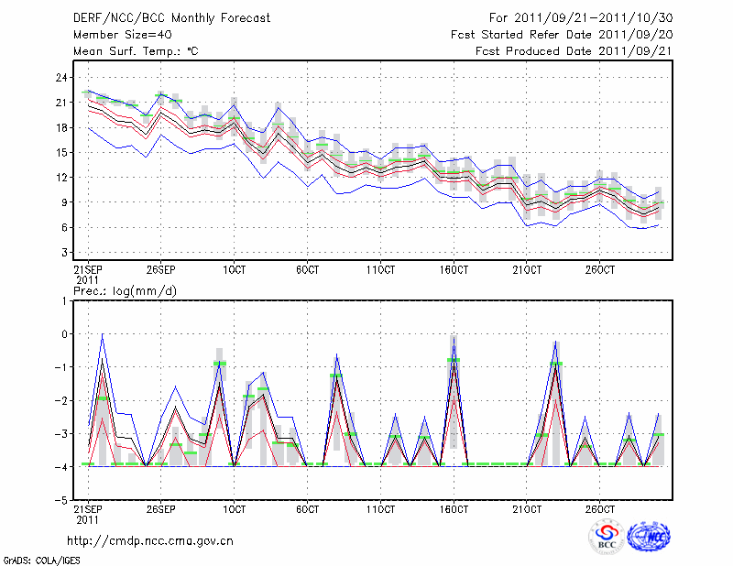Click 16OCT on the temperature chart axis
Image resolution: width=733 pixels, height=566 pixels.
[454, 272]
